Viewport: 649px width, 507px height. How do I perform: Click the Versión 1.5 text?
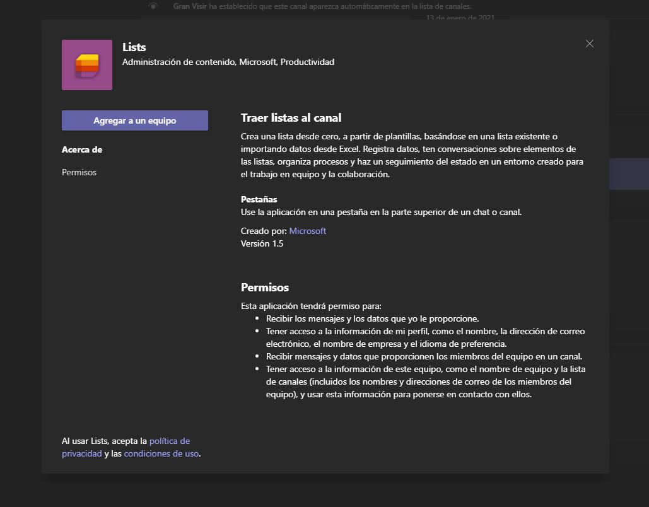point(262,244)
